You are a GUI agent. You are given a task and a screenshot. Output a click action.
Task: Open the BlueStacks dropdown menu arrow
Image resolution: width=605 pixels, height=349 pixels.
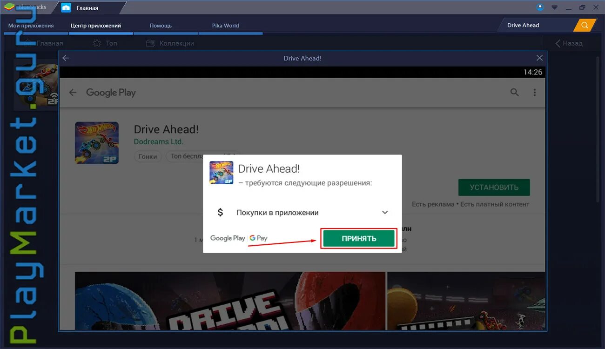pos(554,7)
